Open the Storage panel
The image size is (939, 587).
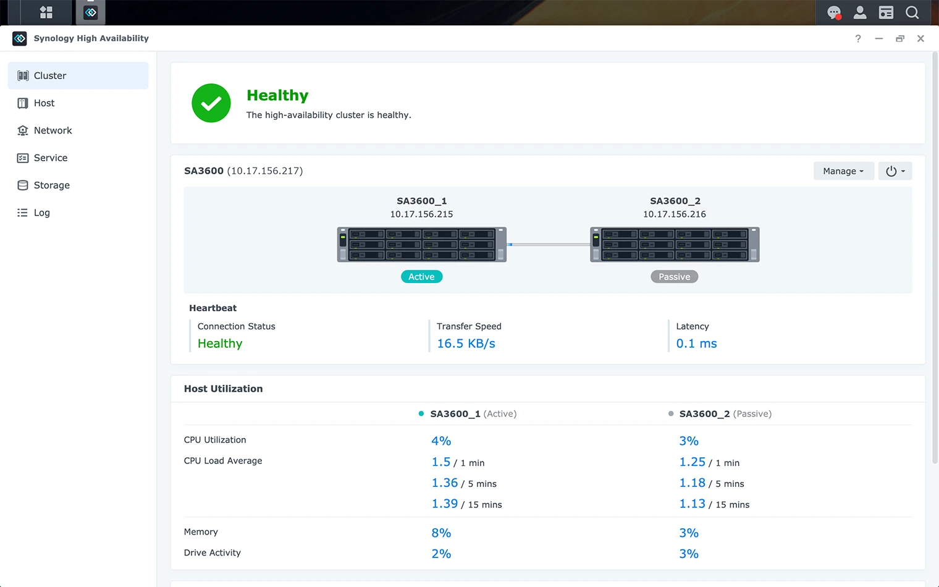point(23,185)
